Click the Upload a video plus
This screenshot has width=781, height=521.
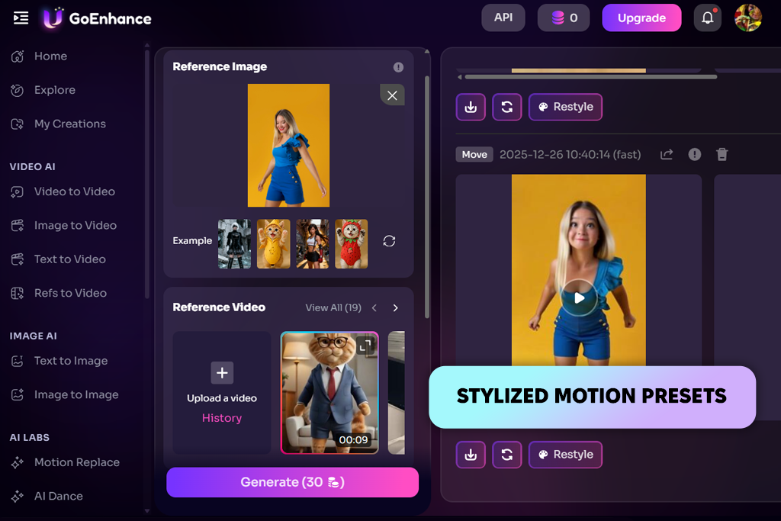222,373
